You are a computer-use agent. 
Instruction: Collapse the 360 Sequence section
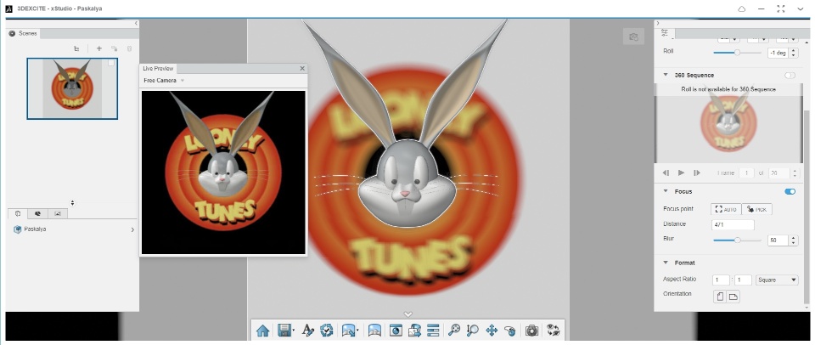[x=666, y=75]
